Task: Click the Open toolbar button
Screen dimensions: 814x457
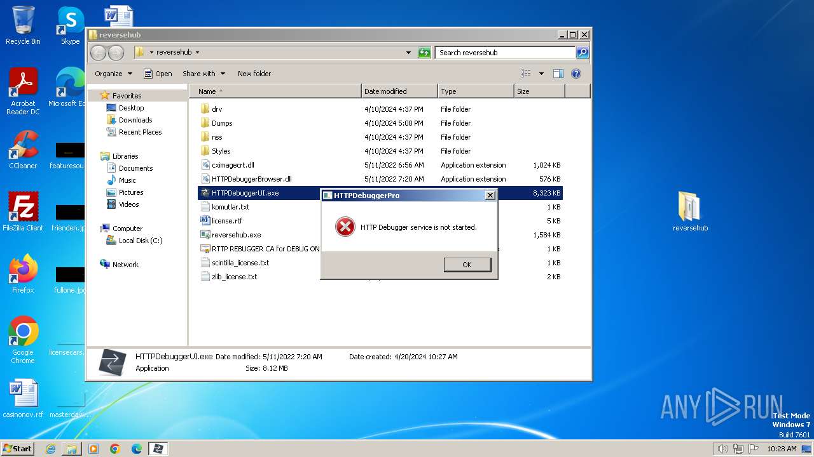Action: [158, 74]
